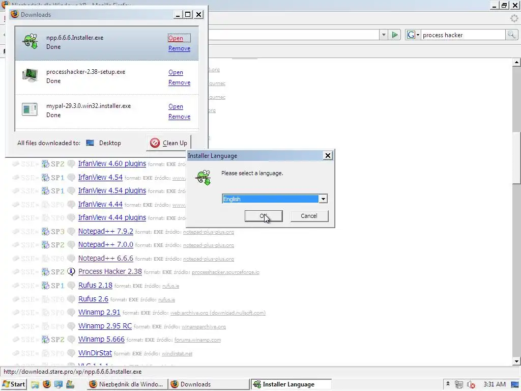This screenshot has height=391, width=521.
Task: Open IrfanView 4.44 download link
Action: coord(100,204)
